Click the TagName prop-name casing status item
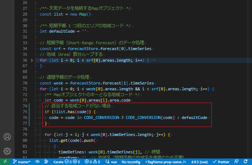Viewport: 252px width, 165px height. (x=166, y=162)
